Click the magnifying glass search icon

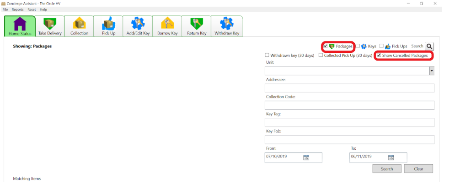[429, 46]
